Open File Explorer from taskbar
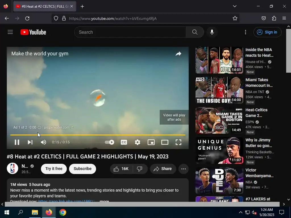Image resolution: width=291 pixels, height=218 pixels. pyautogui.click(x=35, y=212)
